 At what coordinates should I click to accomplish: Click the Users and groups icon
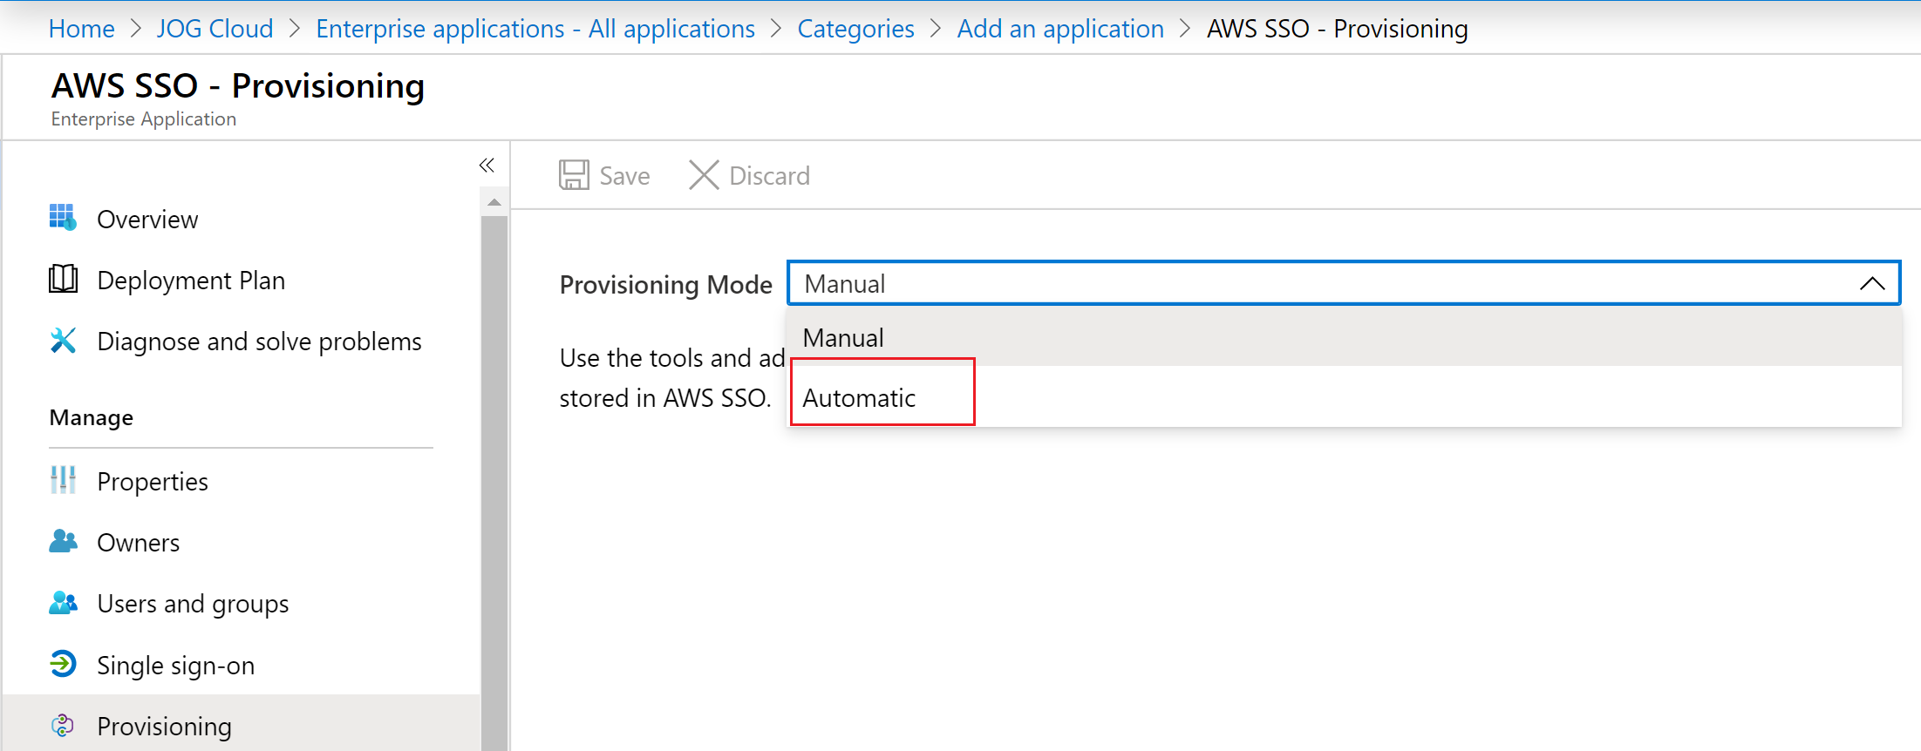(63, 603)
